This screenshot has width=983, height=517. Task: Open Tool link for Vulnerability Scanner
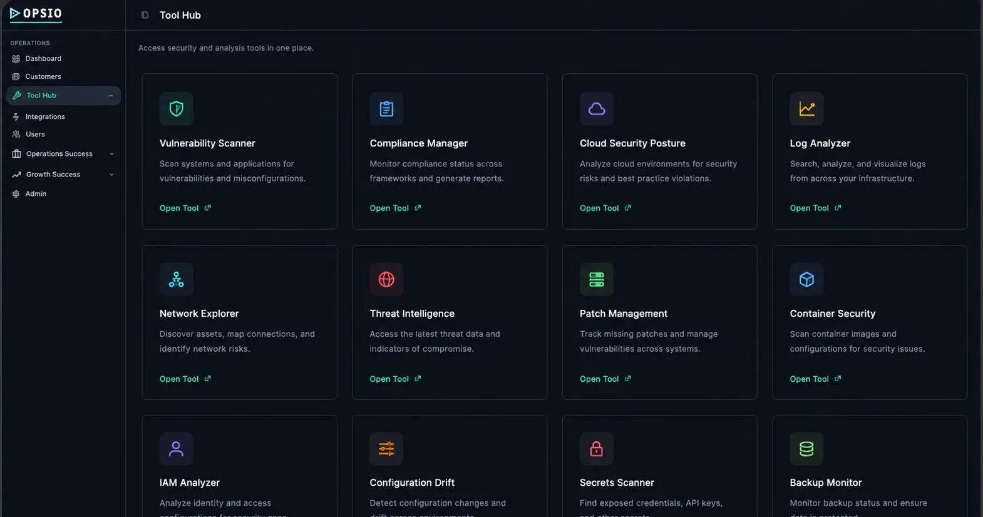click(x=185, y=208)
